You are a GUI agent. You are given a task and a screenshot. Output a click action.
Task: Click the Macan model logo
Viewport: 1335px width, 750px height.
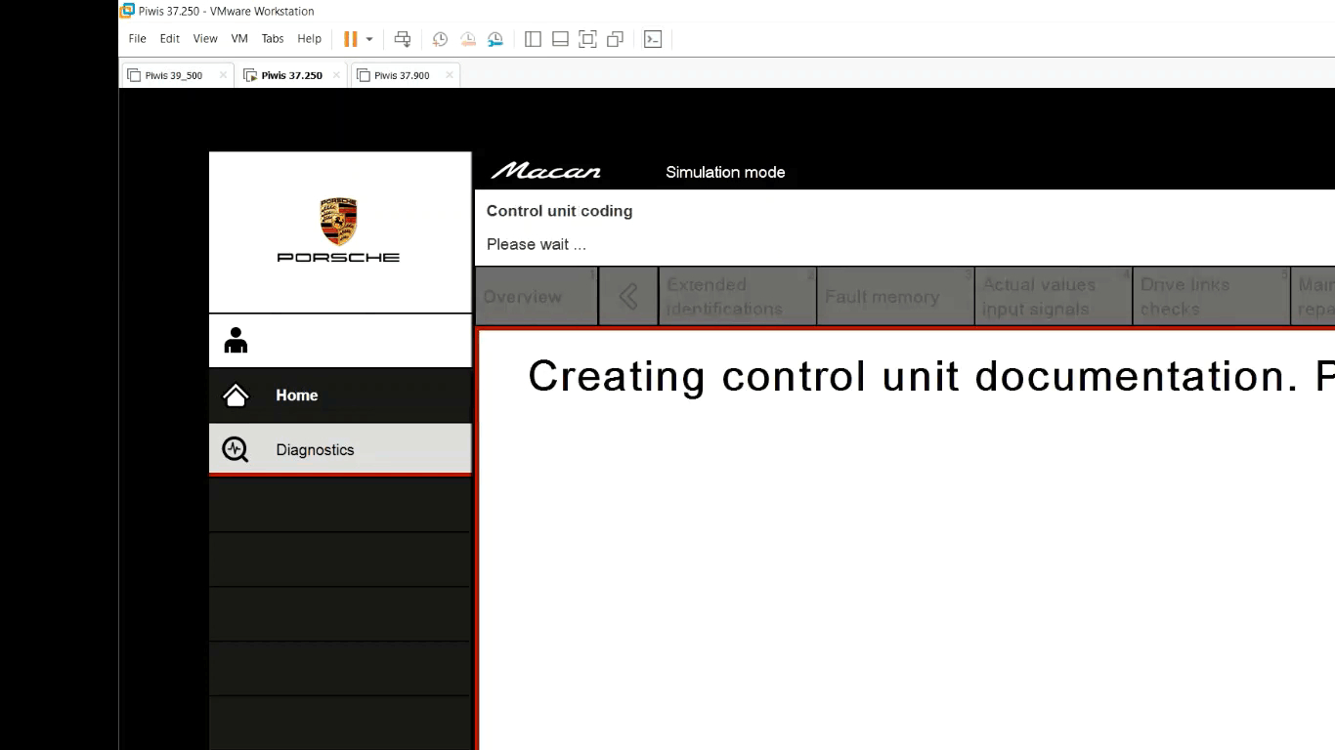click(545, 172)
